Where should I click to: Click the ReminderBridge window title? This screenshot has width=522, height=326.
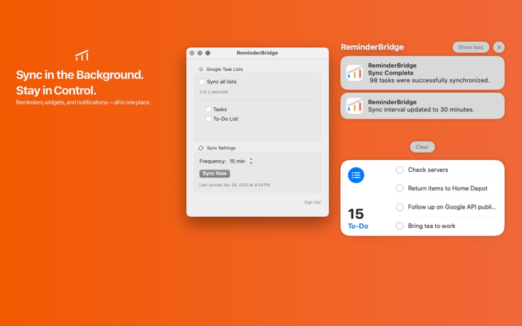[x=257, y=53]
